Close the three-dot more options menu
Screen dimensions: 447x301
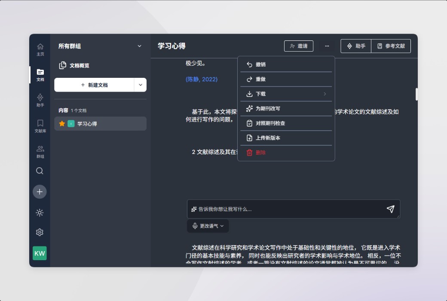[x=327, y=46]
